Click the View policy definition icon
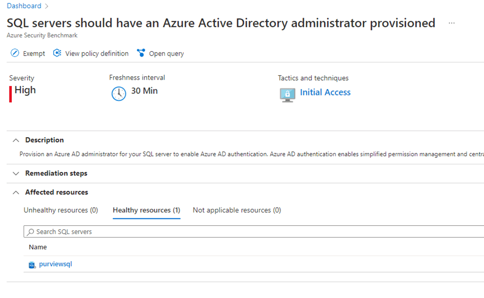 click(x=57, y=53)
